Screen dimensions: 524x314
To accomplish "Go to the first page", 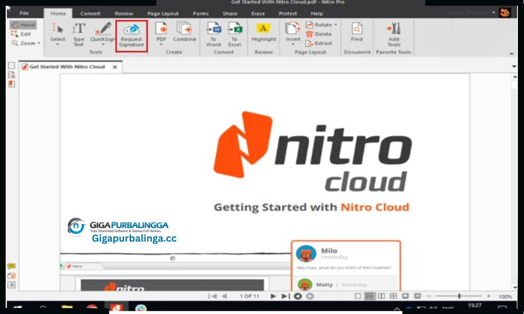I will 214,296.
